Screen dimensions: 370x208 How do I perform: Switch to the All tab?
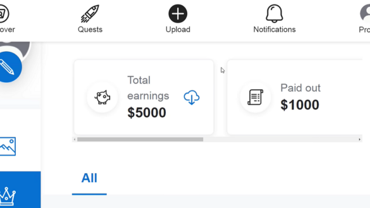(89, 178)
